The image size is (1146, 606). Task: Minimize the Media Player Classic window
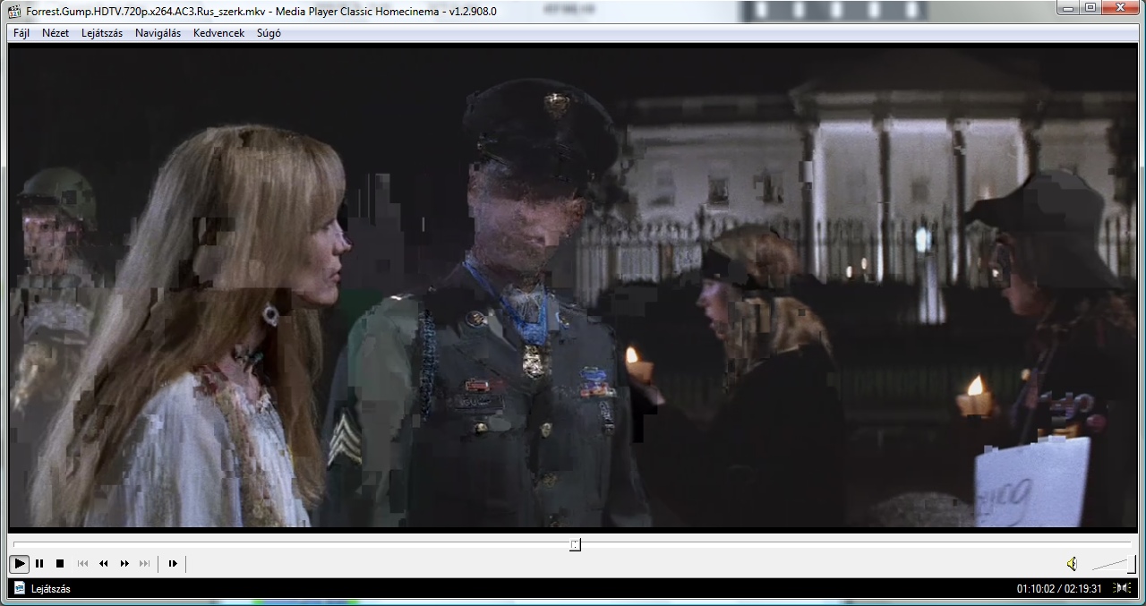coord(1067,8)
